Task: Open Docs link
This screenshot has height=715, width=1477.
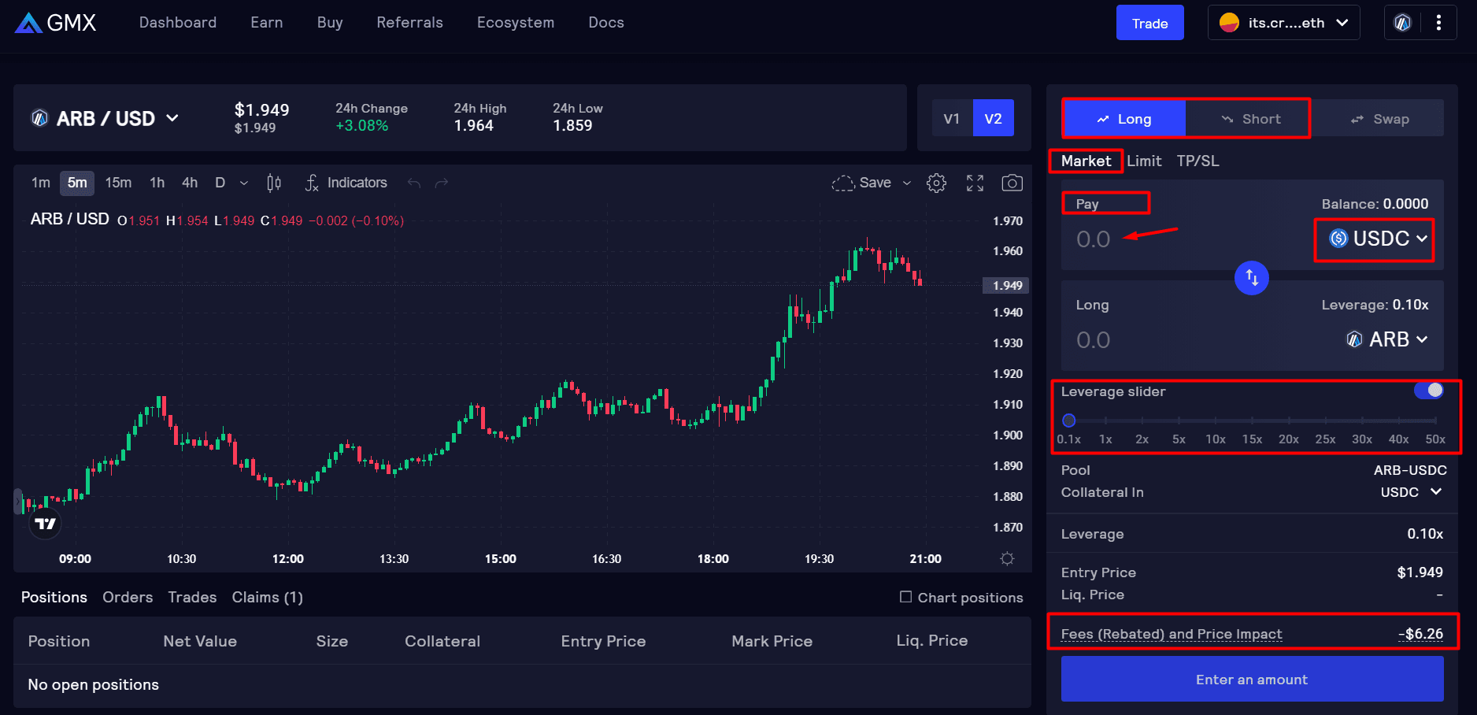Action: [606, 23]
